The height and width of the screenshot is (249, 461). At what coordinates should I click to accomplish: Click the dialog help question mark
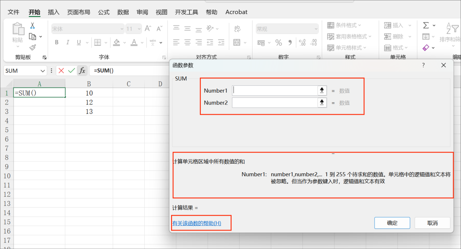tap(424, 65)
